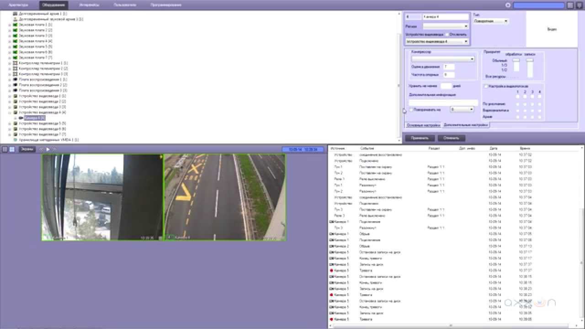Open the Пользователи tab

click(x=125, y=5)
